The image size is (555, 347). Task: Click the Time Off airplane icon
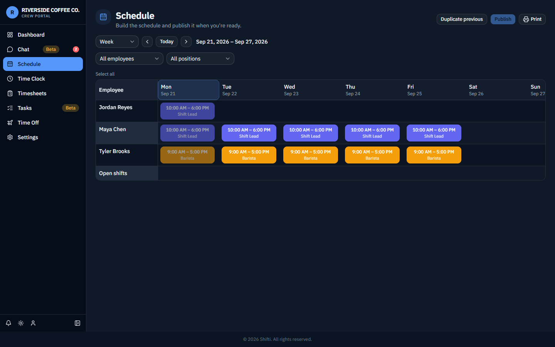(10, 123)
